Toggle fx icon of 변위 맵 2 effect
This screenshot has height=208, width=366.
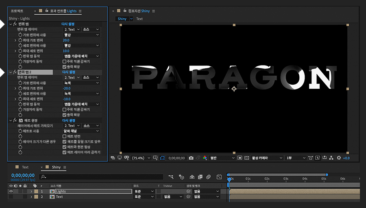coord(15,72)
